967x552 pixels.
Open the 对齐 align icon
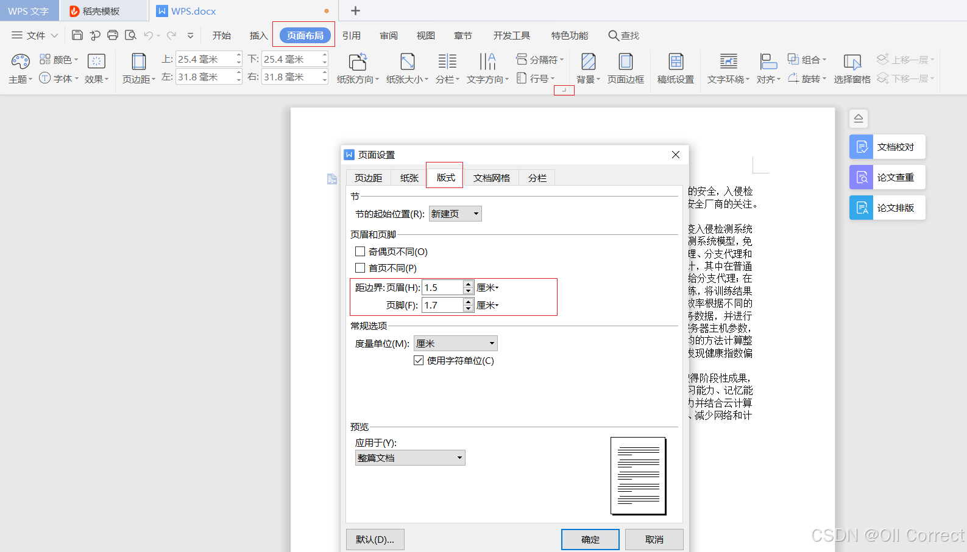point(768,68)
